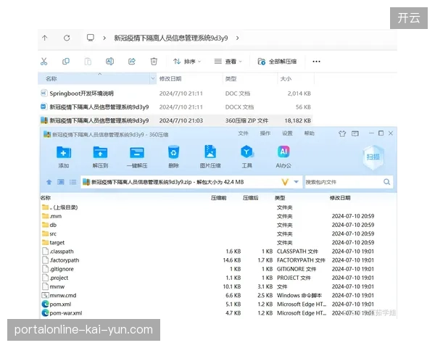Click the 扫描 scan badge
The height and width of the screenshot is (348, 435).
pyautogui.click(x=373, y=157)
